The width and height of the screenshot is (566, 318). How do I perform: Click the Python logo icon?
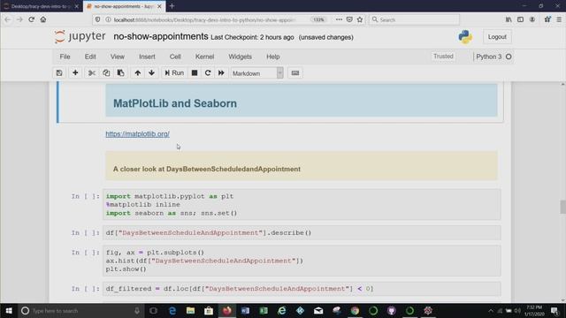(x=465, y=37)
